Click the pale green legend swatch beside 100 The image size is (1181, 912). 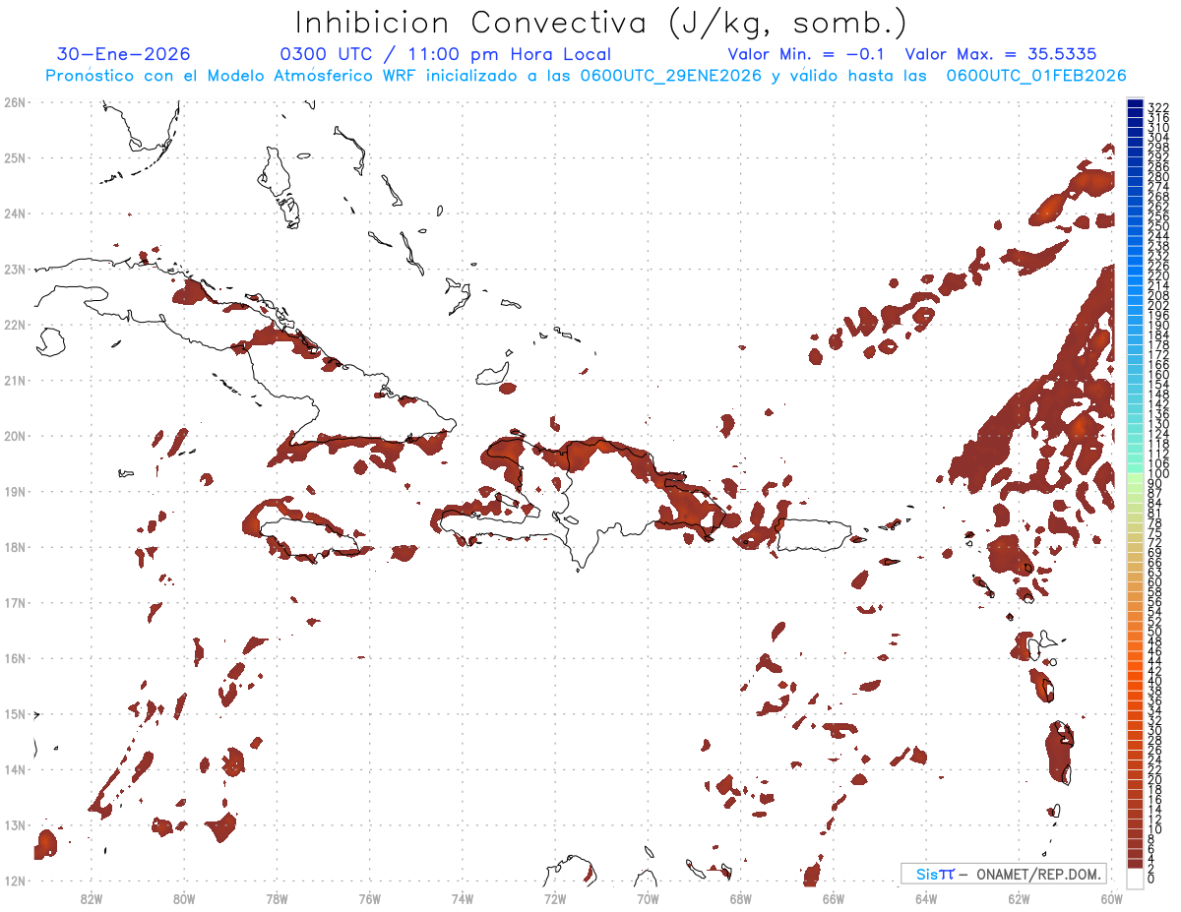pyautogui.click(x=1135, y=477)
